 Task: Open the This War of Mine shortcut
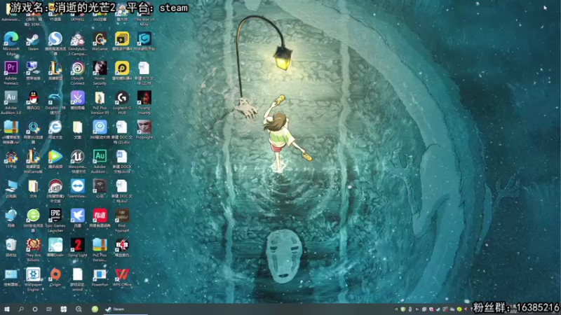click(x=144, y=14)
